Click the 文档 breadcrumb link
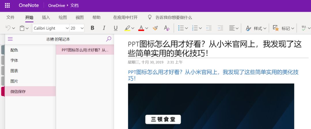Viewport: 311px width, 129px height. tap(74, 5)
